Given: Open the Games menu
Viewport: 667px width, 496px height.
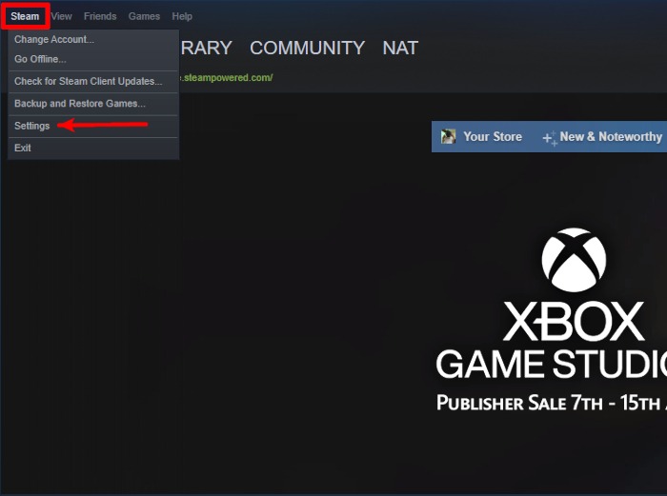Looking at the screenshot, I should click(x=144, y=16).
